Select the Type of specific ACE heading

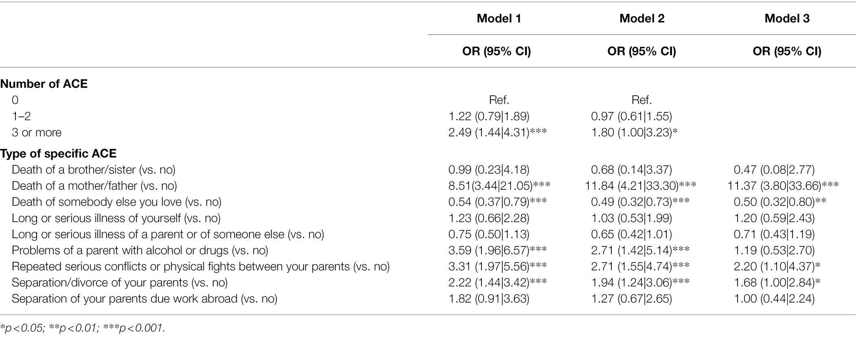[58, 154]
